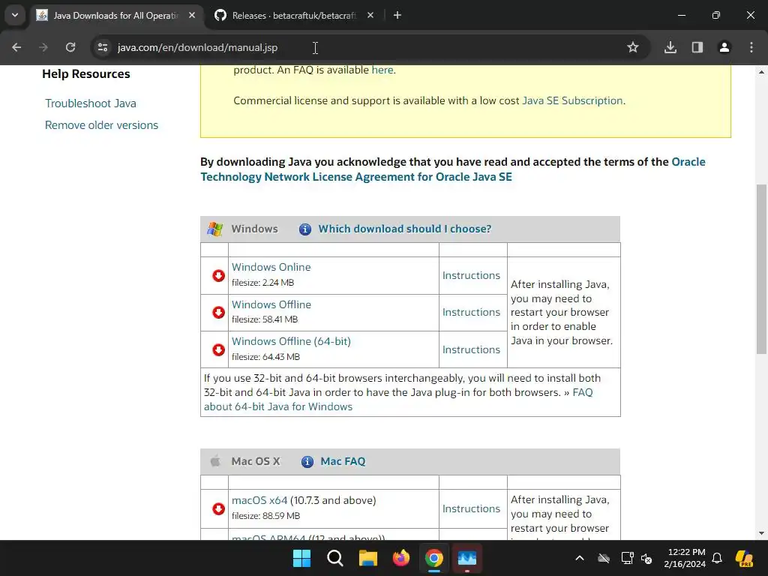Open Instructions for Windows Offline (64-bit)

[471, 349]
